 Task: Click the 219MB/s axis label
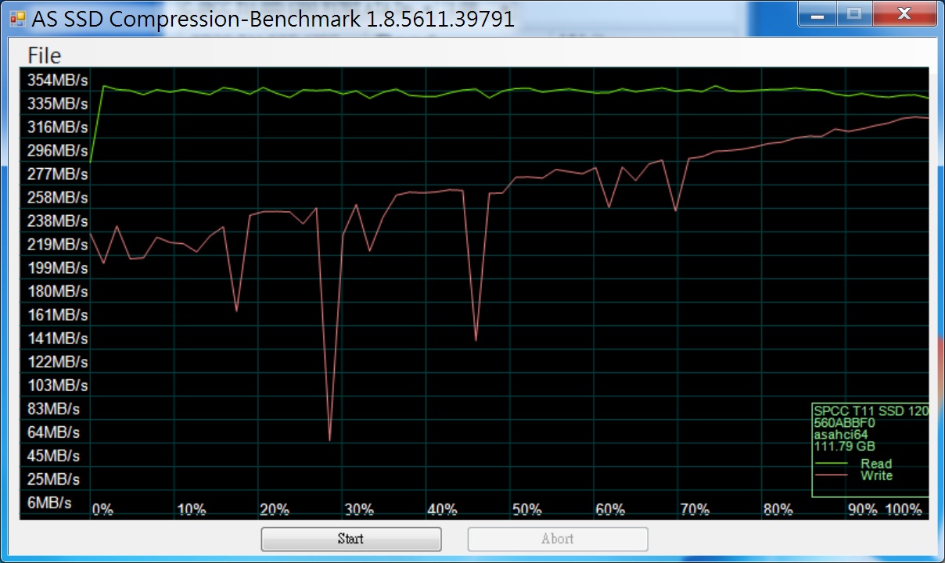point(58,245)
